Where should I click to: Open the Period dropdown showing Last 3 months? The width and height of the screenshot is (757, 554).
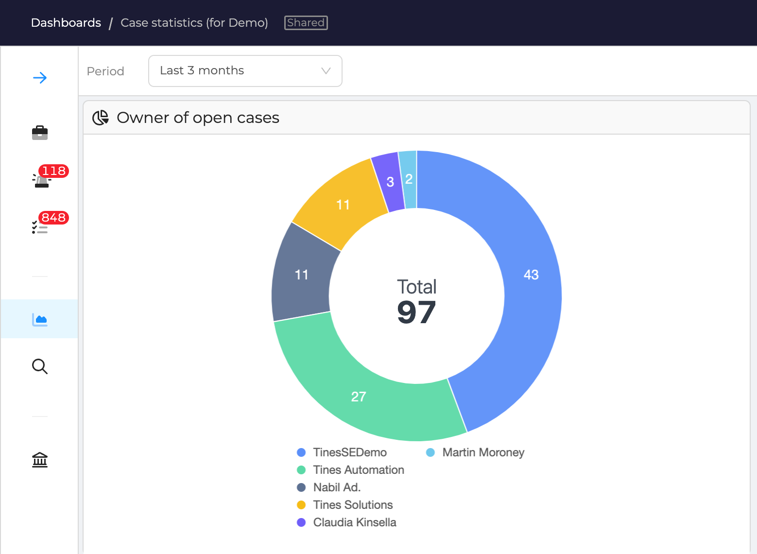245,71
